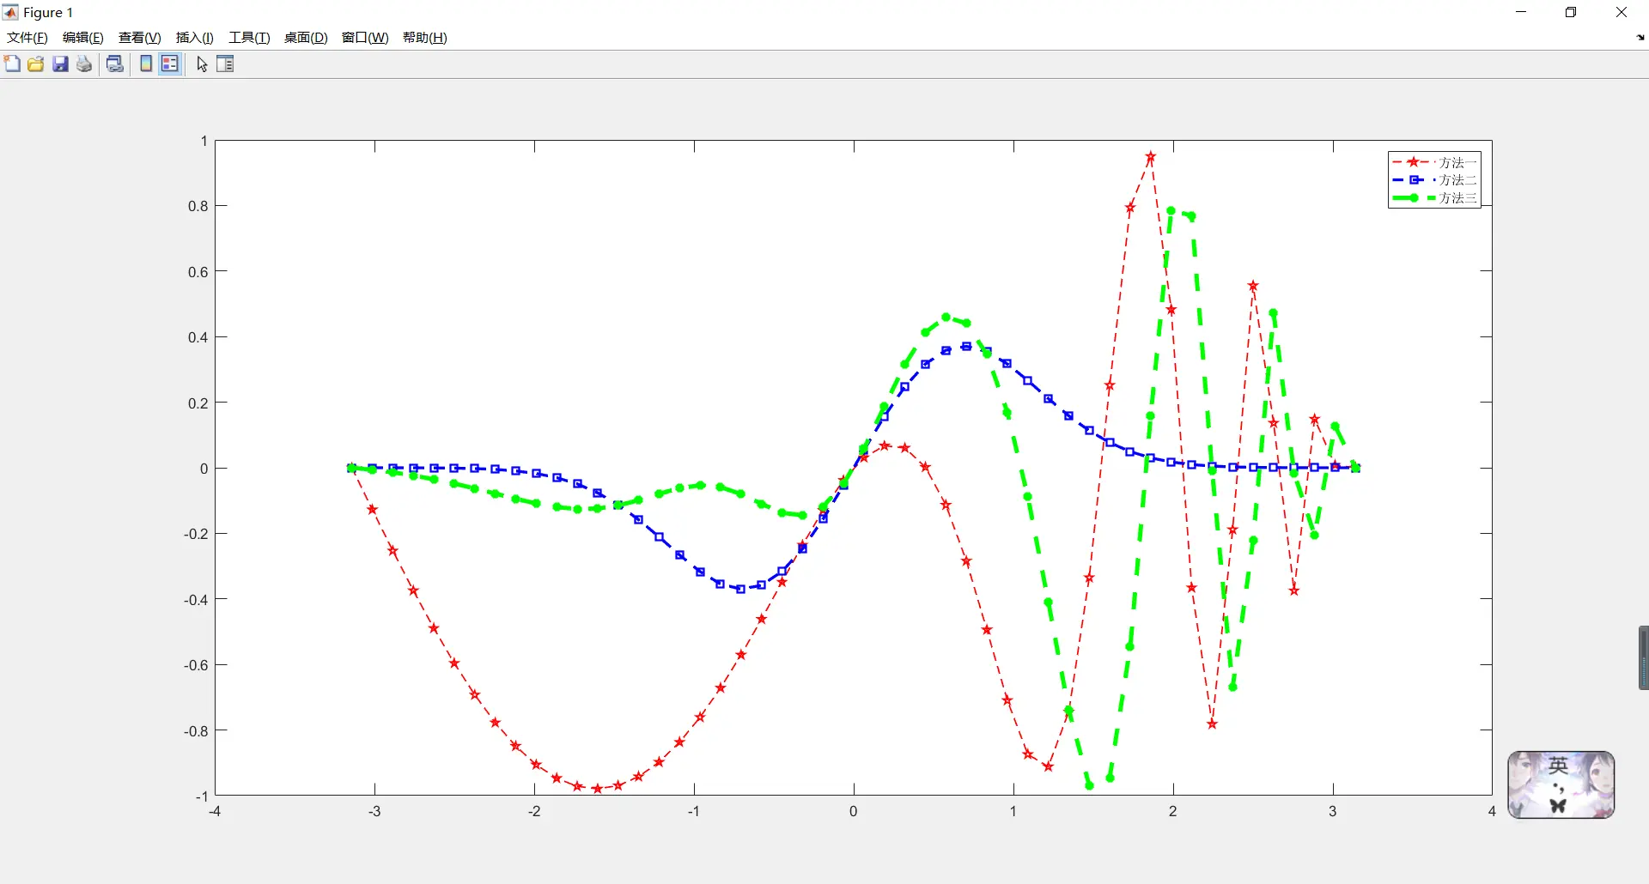This screenshot has height=884, width=1649.
Task: Click the link plot axes icon
Action: (115, 64)
